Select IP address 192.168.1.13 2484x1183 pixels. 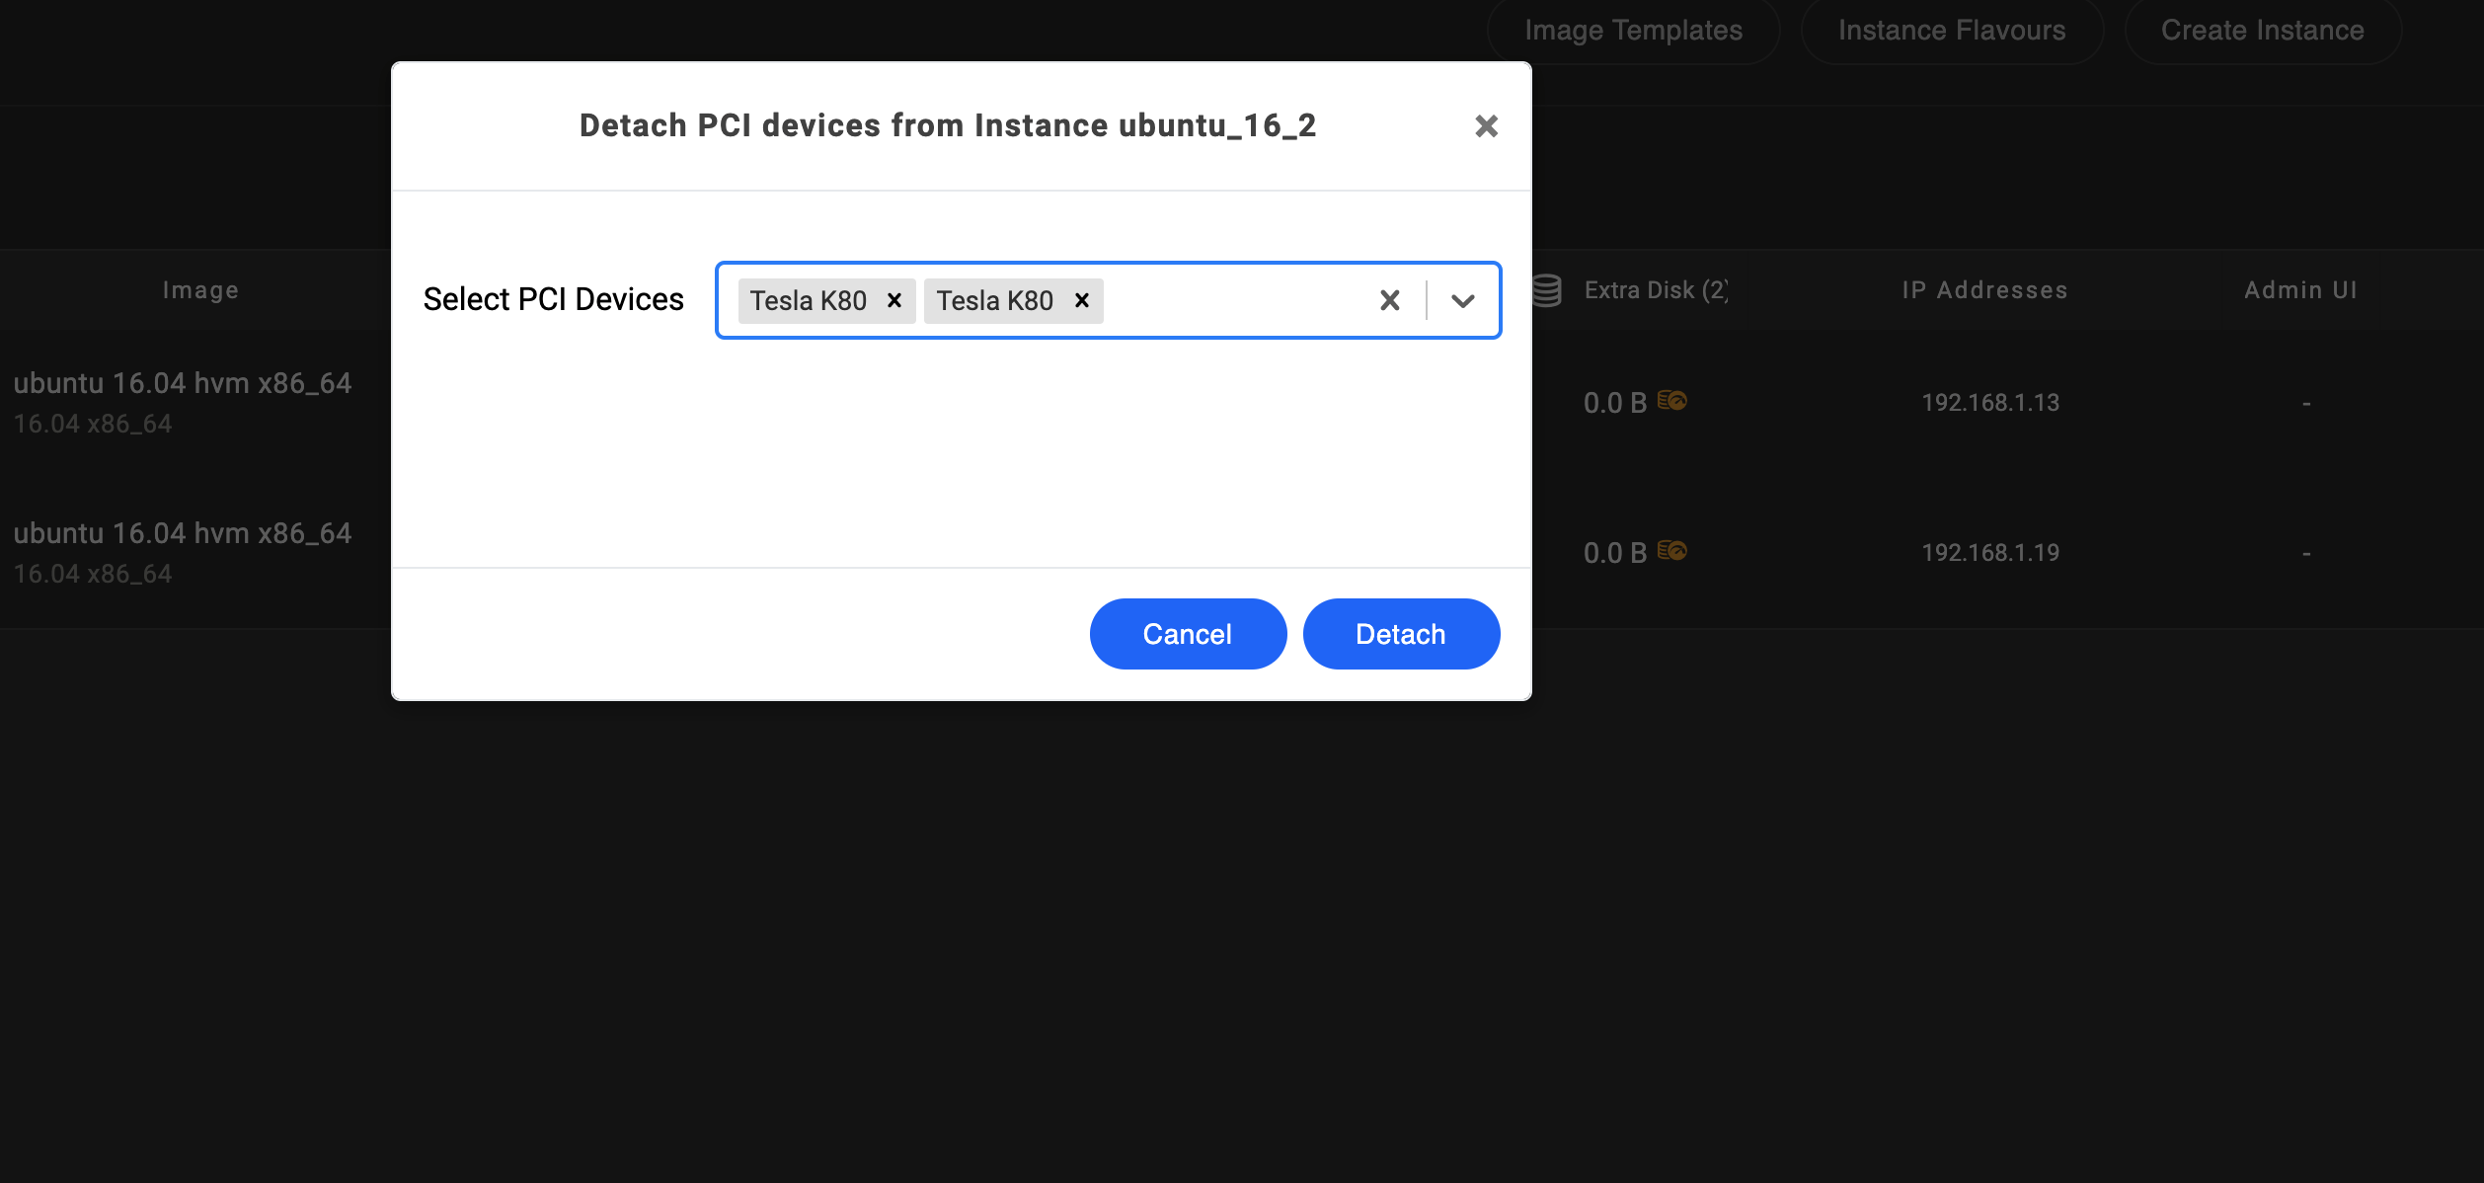click(x=1990, y=403)
